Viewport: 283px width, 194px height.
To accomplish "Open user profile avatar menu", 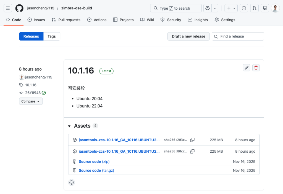I will tap(275, 8).
